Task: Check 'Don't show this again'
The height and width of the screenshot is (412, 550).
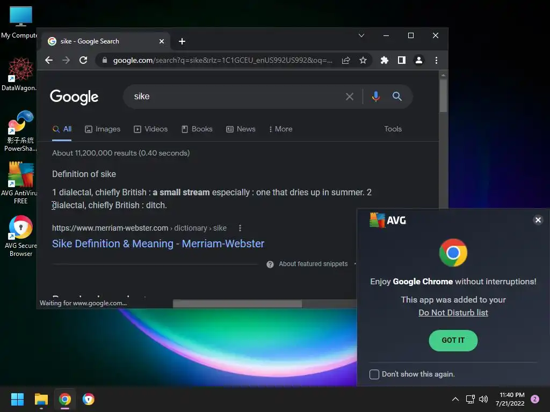Action: click(x=374, y=374)
